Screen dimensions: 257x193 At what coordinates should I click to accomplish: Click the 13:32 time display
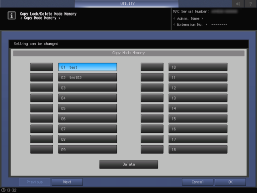point(11,190)
